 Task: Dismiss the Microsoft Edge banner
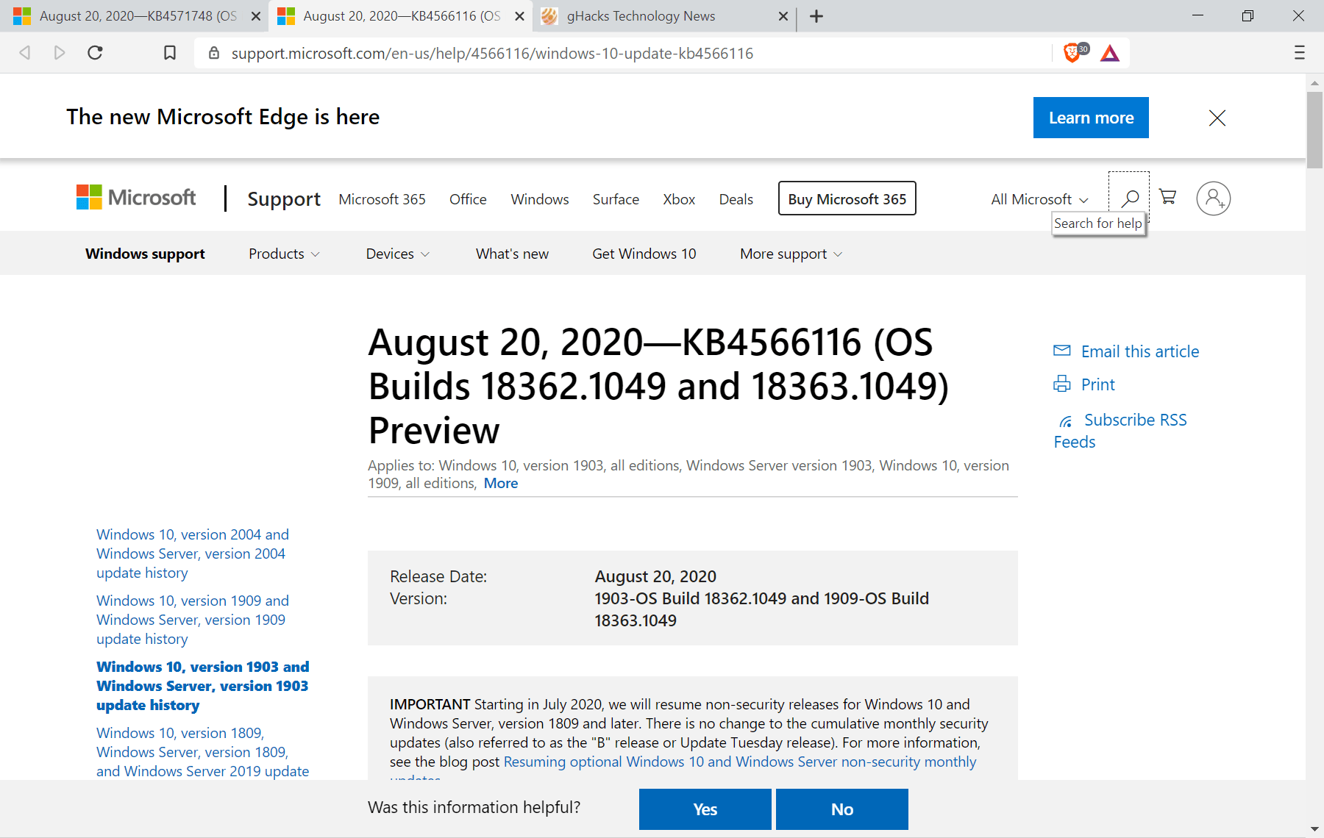[x=1217, y=118]
